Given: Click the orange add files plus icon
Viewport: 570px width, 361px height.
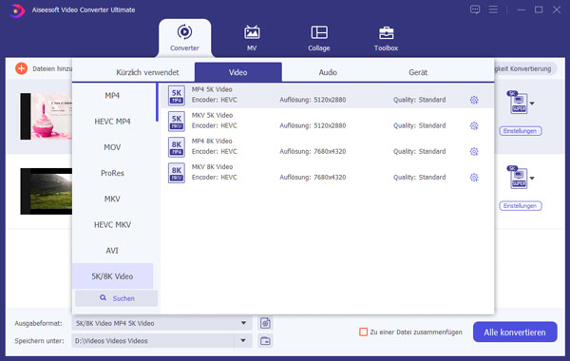Looking at the screenshot, I should (22, 68).
